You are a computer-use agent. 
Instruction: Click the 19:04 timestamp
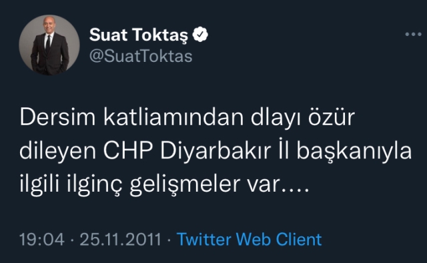pyautogui.click(x=41, y=239)
